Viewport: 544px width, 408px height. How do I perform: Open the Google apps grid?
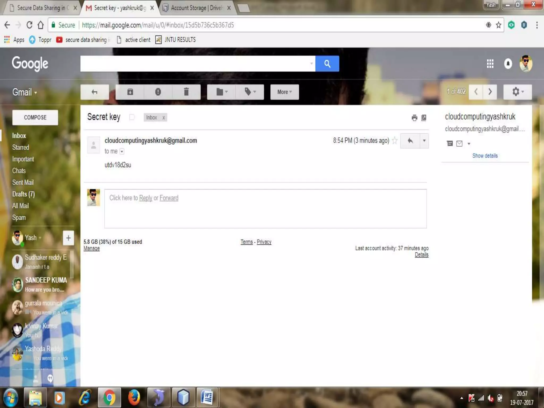[490, 64]
